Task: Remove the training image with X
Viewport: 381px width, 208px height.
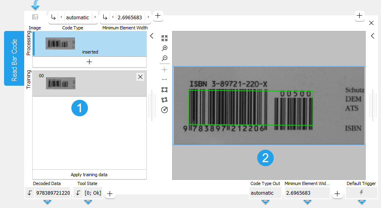Action: (x=140, y=77)
